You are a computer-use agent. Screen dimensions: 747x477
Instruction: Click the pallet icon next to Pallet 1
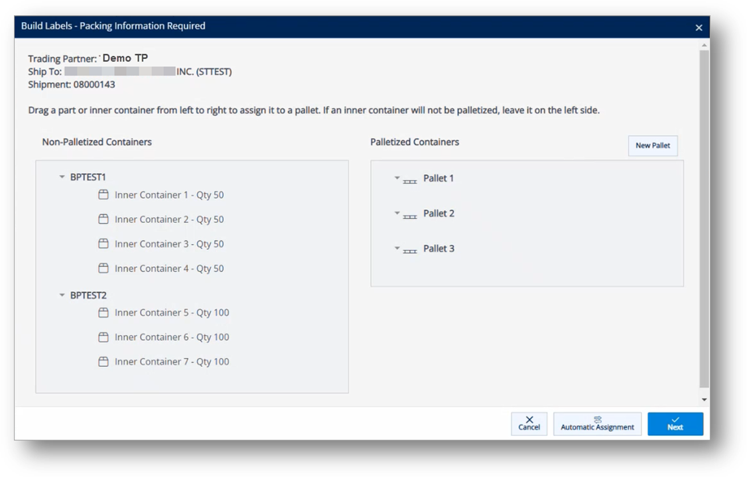pos(410,179)
